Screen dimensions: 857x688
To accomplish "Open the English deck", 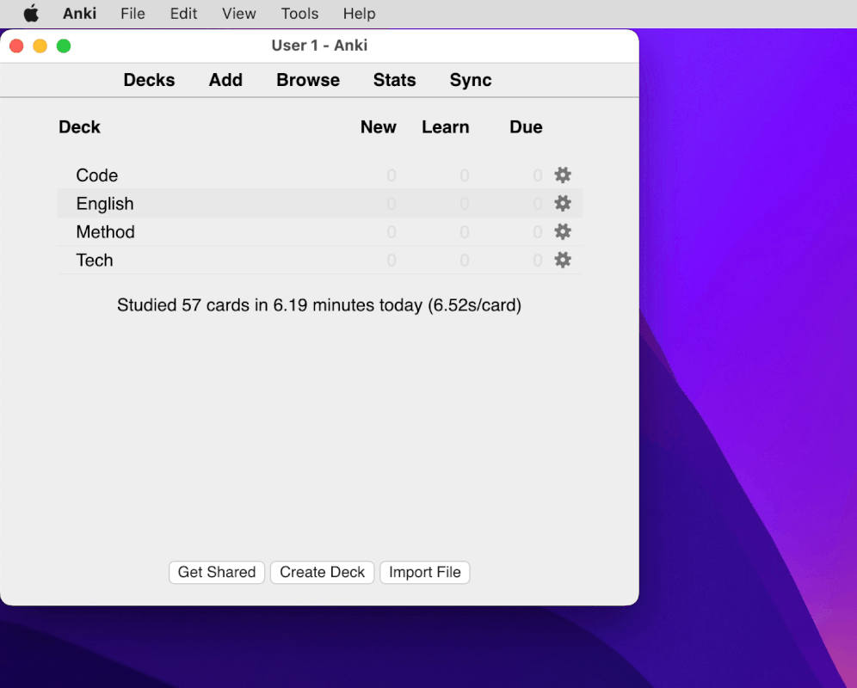I will [104, 204].
